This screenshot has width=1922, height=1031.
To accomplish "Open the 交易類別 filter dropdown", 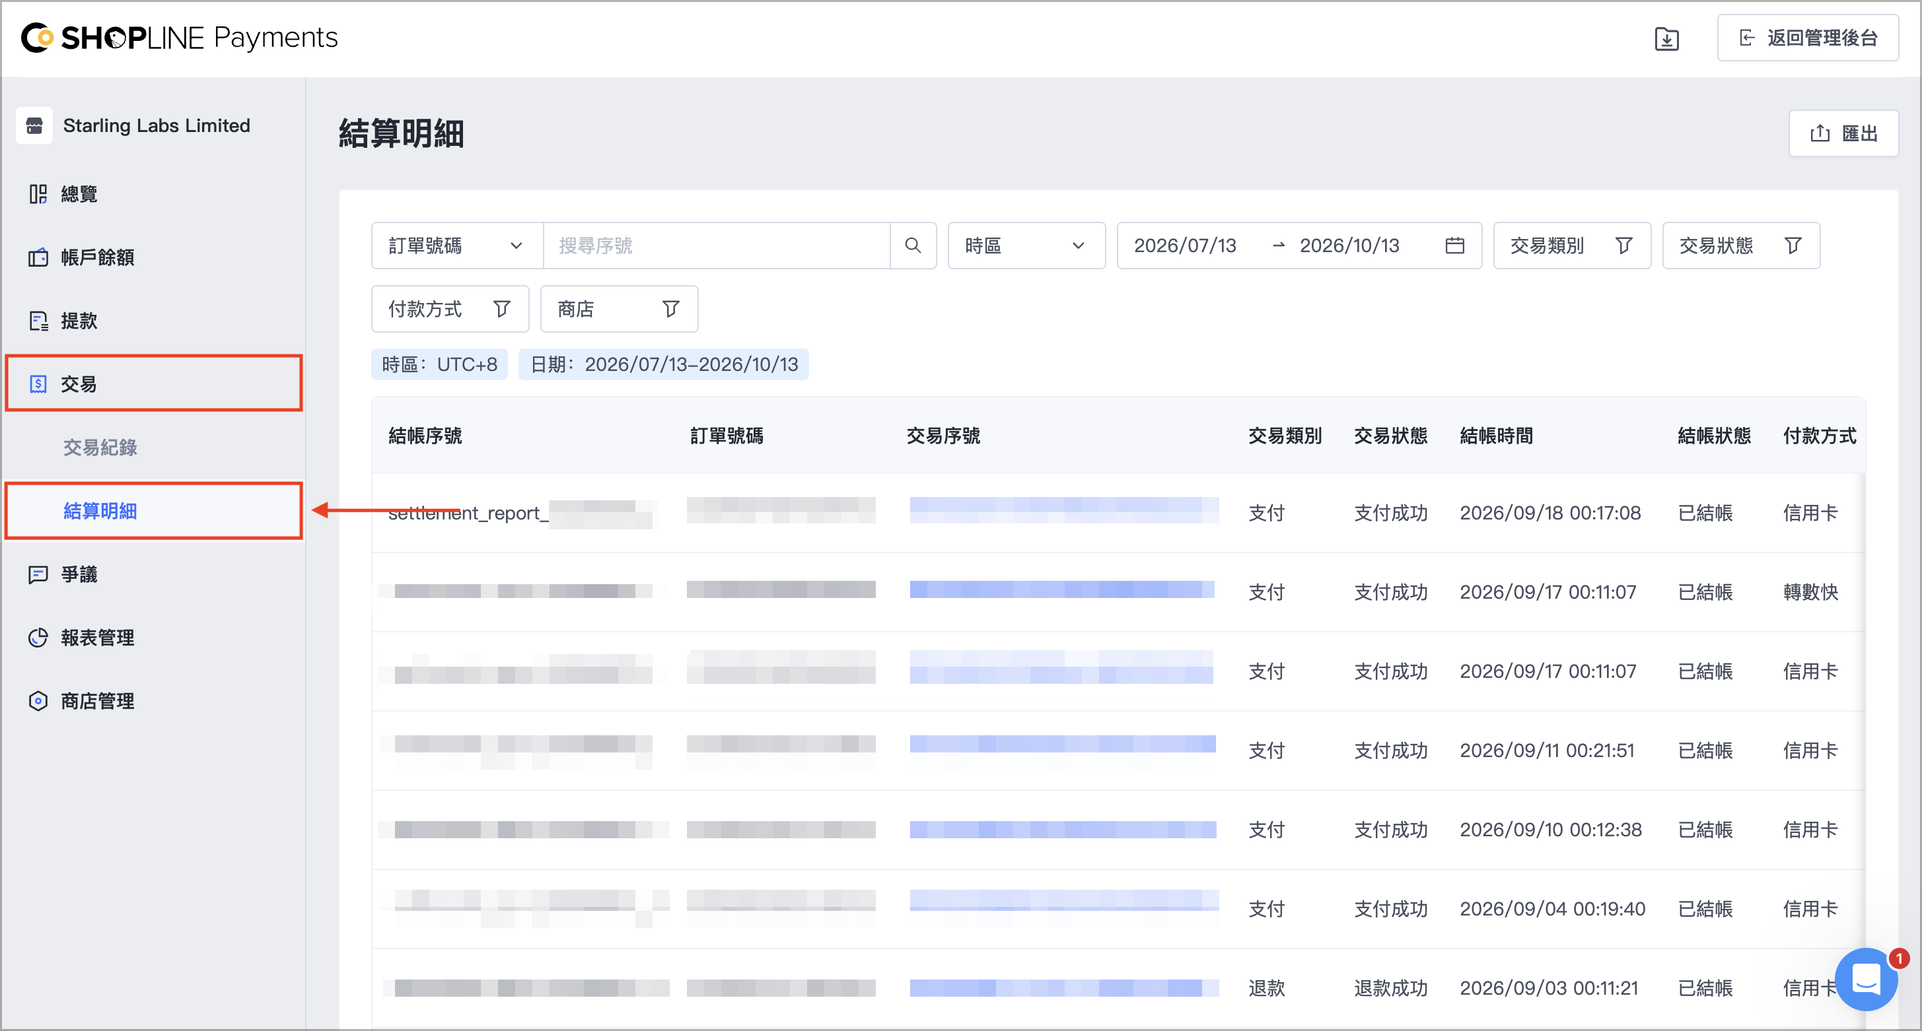I will (x=1571, y=246).
